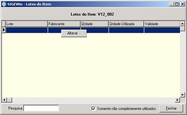Click the Qtdade Utilizada column header
The width and height of the screenshot is (187, 115).
126,24
